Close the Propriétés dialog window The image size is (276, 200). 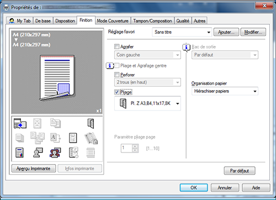pos(264,6)
